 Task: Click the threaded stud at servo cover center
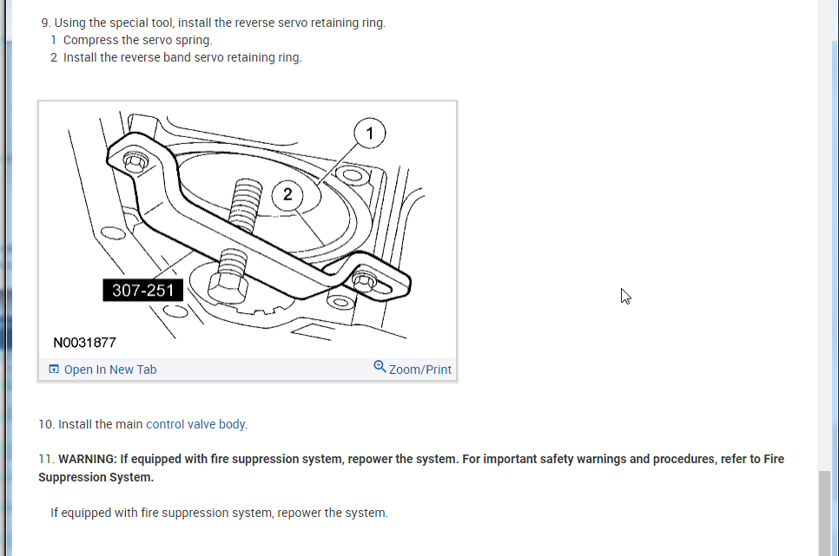click(245, 206)
